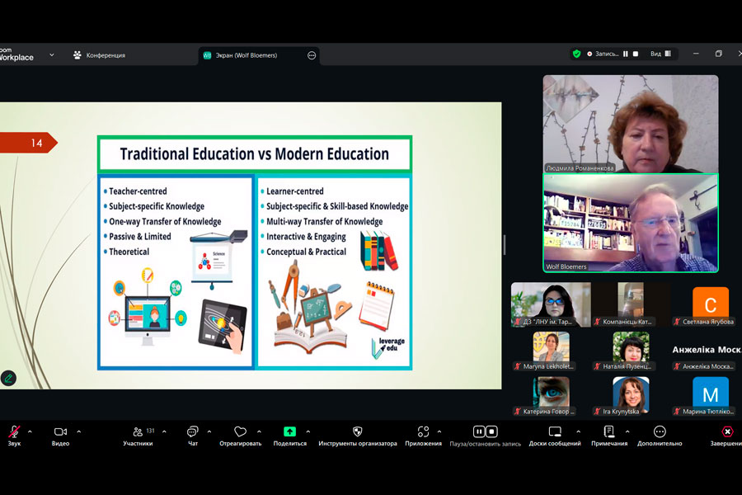Pause recording in the bottom toolbar
The image size is (742, 495).
479,431
